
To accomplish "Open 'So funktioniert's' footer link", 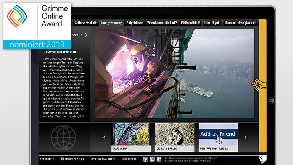I will click(103, 159).
